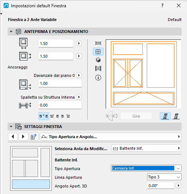Edit the height field showing 1.50
This screenshot has height=194, width=187.
(56, 56)
